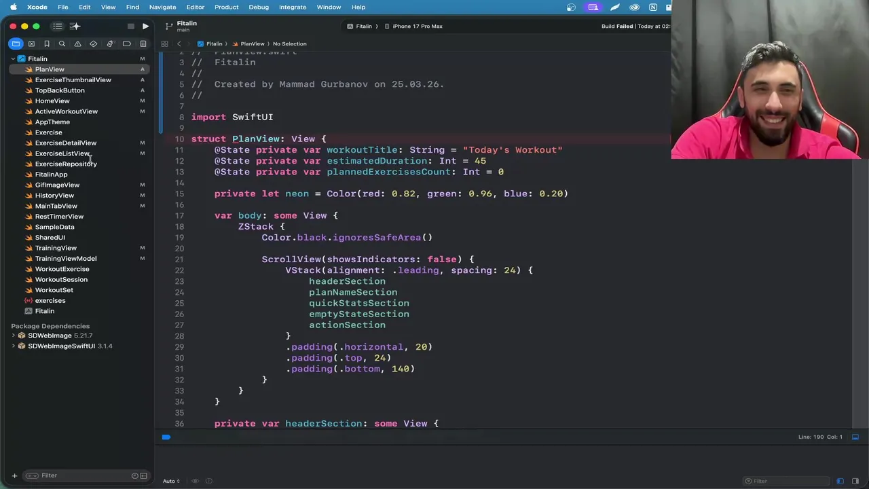Open the Breakpoint navigator tab
Viewport: 869px width, 489px height.
pyautogui.click(x=127, y=43)
